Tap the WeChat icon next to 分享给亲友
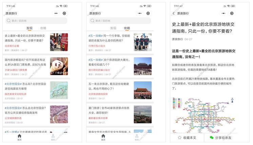This screenshot has height=145, width=253. click(x=212, y=138)
